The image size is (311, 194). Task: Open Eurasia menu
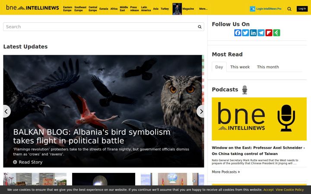pos(104,9)
